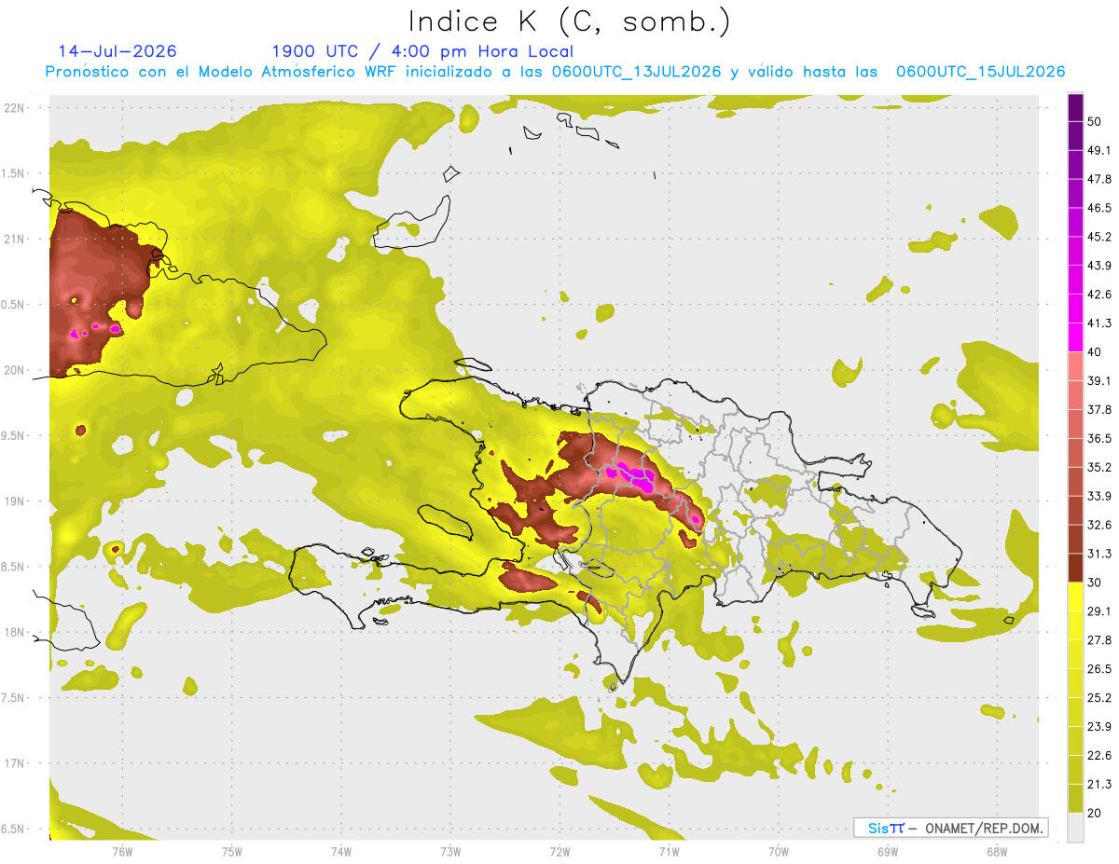Image resolution: width=1119 pixels, height=864 pixels.
Task: Click the "69W" longitude axis label
Action: point(888,851)
